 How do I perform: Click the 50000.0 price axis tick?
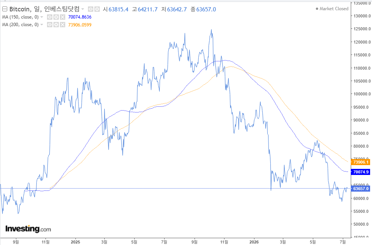pos(362,224)
